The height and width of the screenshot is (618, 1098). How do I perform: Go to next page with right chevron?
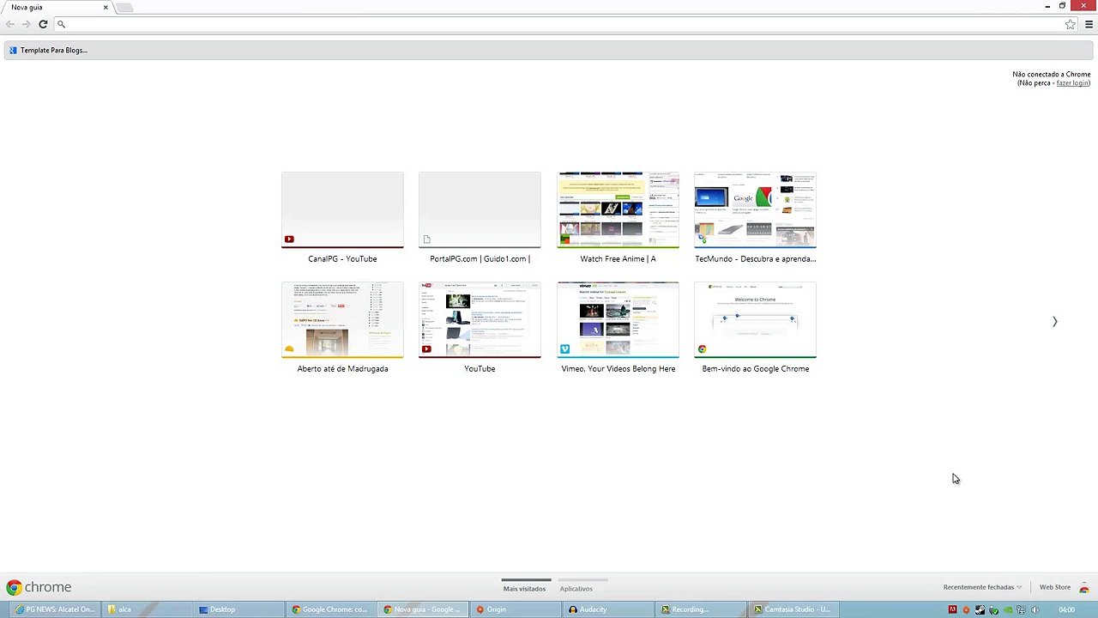[1054, 321]
